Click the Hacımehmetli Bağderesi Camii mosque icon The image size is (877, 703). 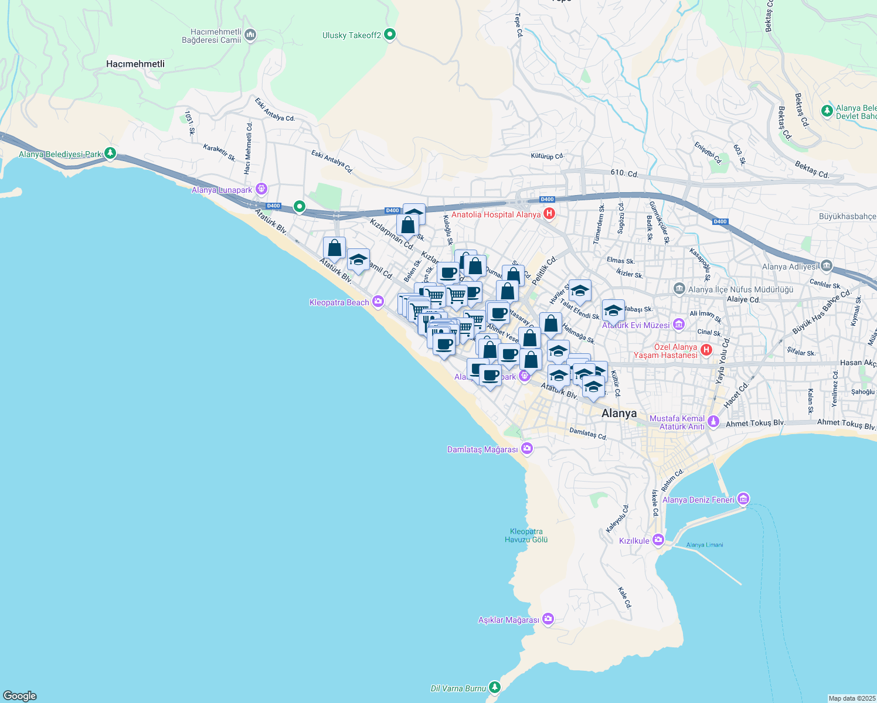(x=250, y=35)
